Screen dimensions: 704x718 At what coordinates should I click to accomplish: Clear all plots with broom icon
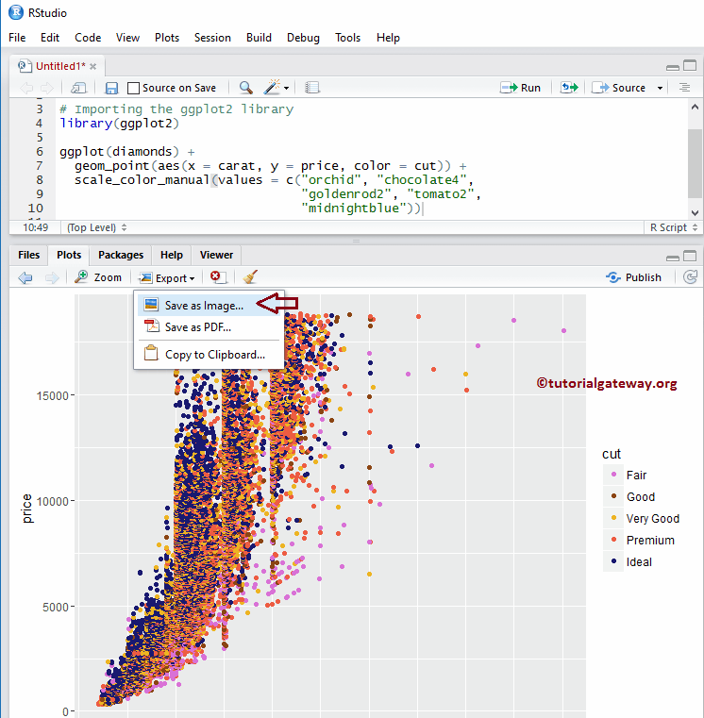pyautogui.click(x=250, y=276)
